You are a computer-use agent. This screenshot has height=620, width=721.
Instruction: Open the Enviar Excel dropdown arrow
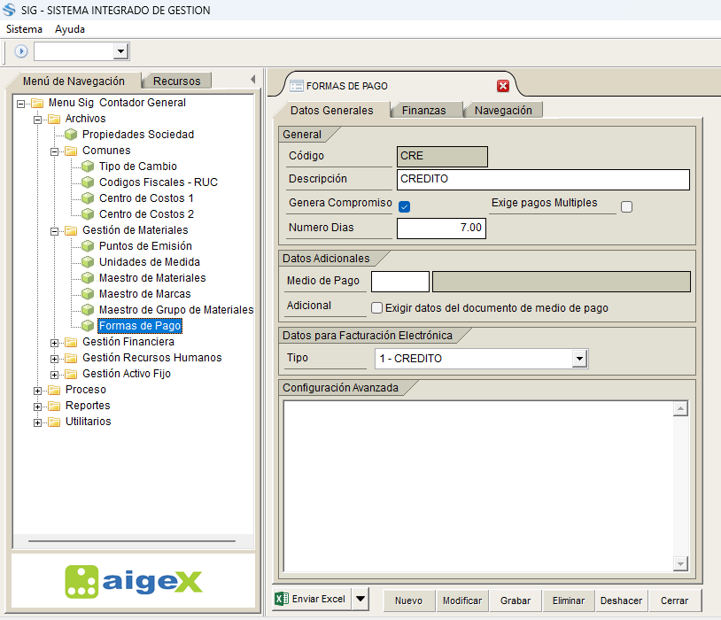click(360, 599)
